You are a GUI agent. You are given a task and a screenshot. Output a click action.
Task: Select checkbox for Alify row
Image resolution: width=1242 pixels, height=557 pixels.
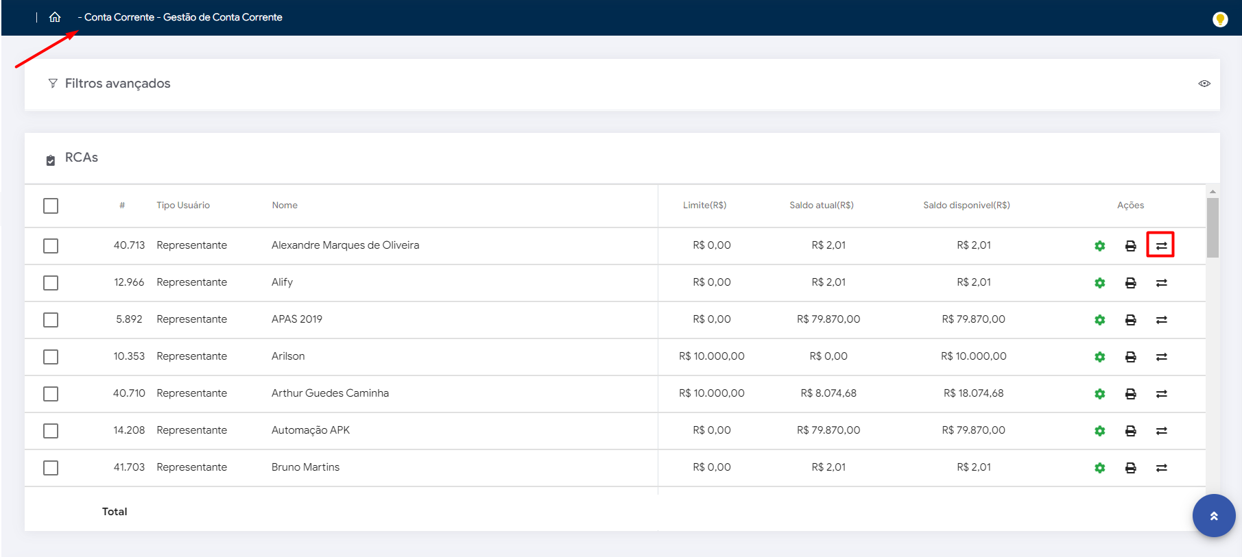click(51, 283)
